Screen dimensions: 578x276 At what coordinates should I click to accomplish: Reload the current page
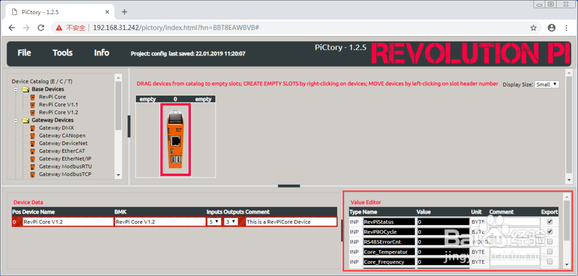pyautogui.click(x=41, y=28)
